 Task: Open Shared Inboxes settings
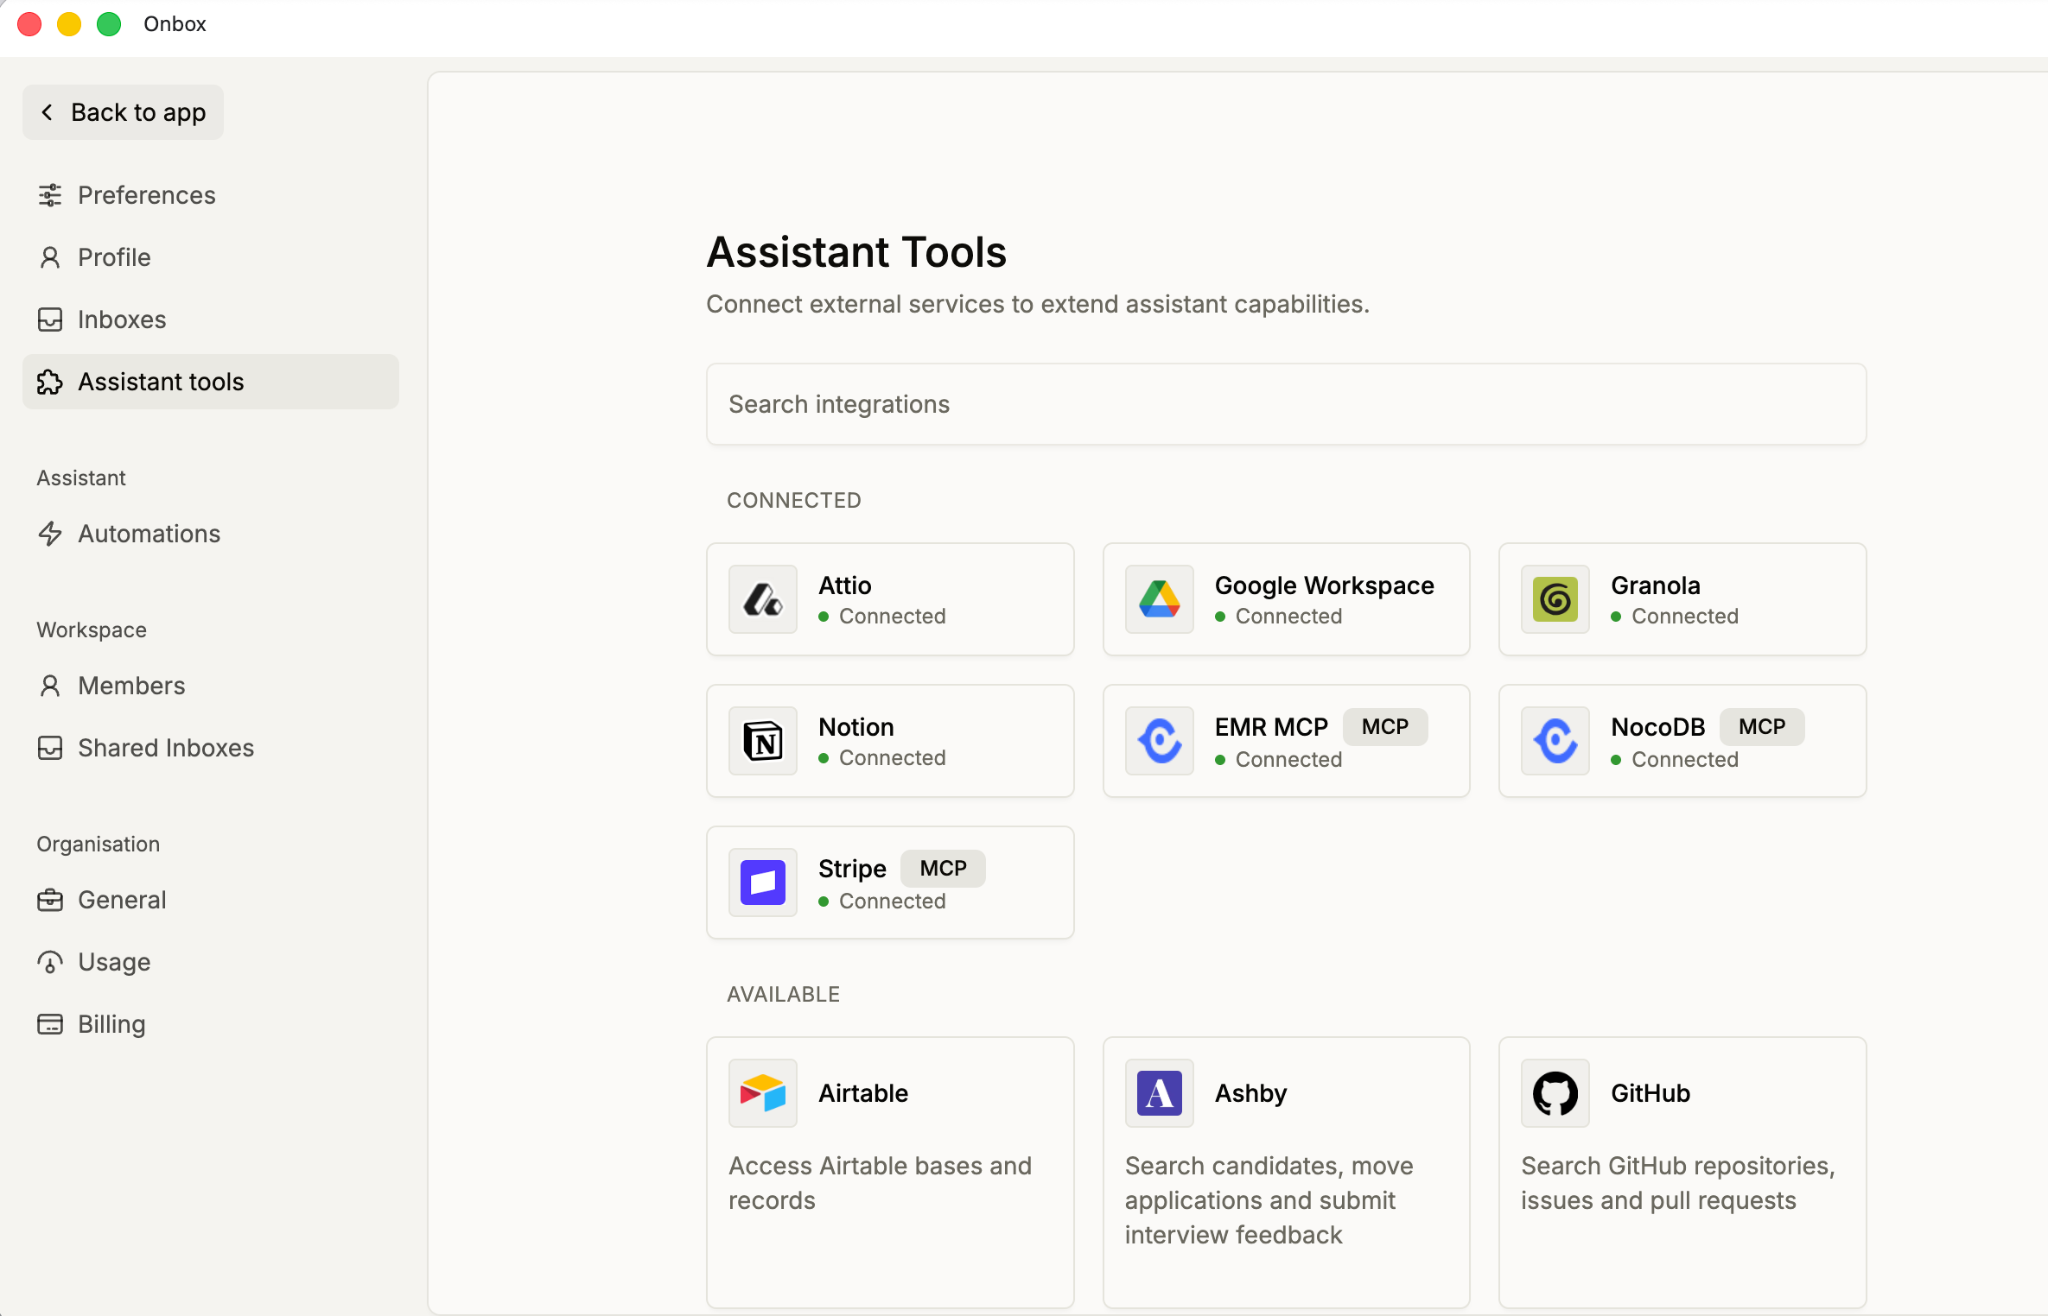pyautogui.click(x=211, y=748)
